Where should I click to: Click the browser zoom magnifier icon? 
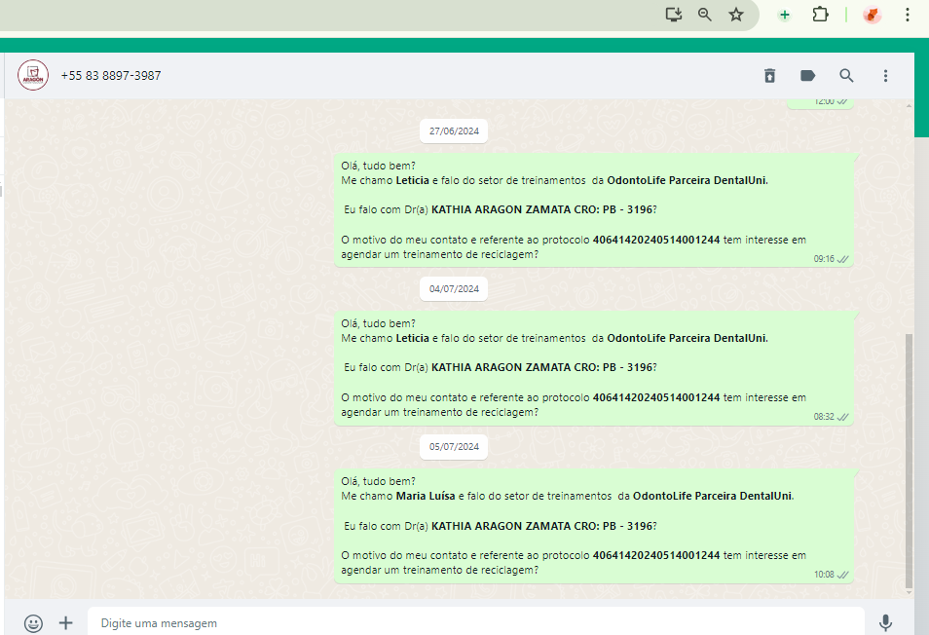click(705, 15)
